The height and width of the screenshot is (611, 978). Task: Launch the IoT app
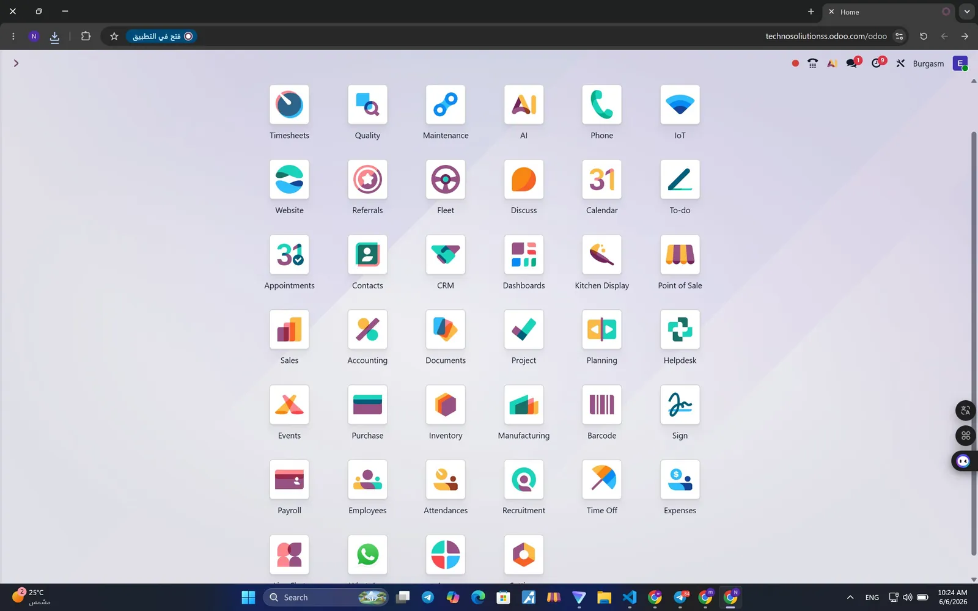point(680,104)
